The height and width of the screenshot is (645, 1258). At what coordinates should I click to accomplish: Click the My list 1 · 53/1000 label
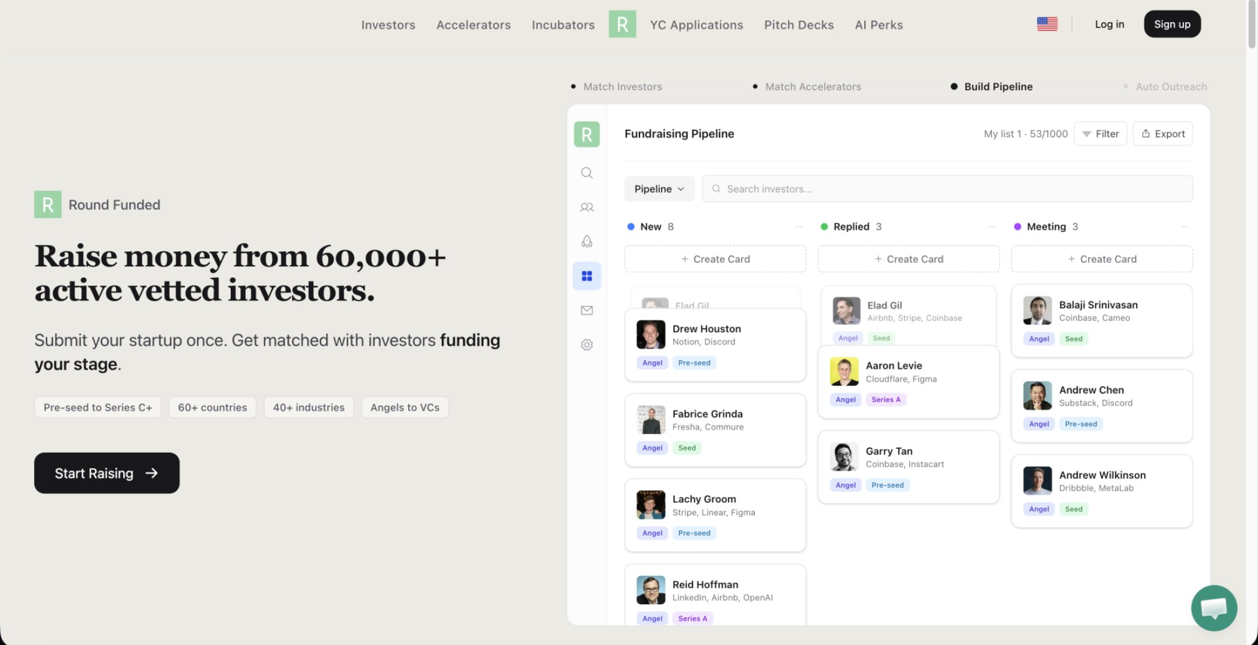tap(1026, 134)
